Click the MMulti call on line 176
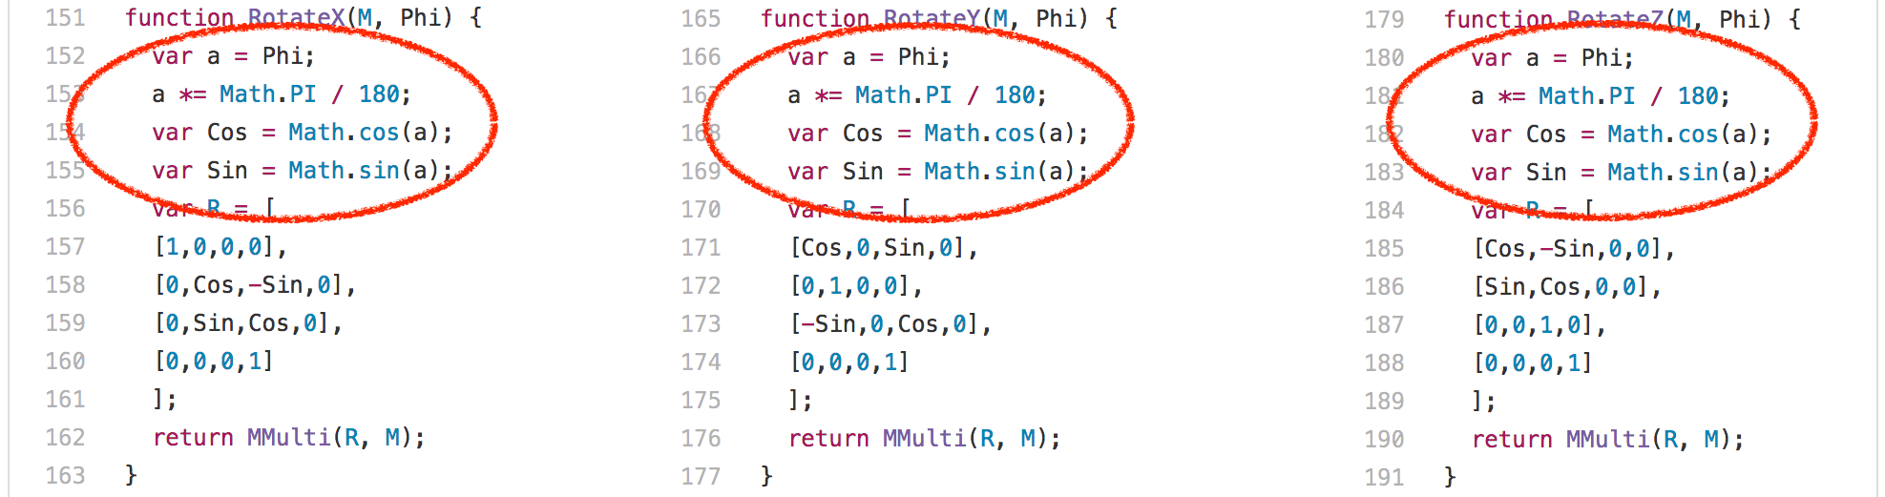Image resolution: width=1885 pixels, height=497 pixels. [x=924, y=439]
